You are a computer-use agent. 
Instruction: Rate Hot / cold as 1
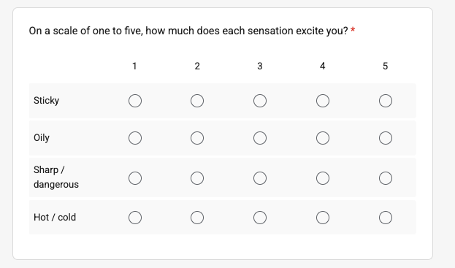[x=135, y=218]
